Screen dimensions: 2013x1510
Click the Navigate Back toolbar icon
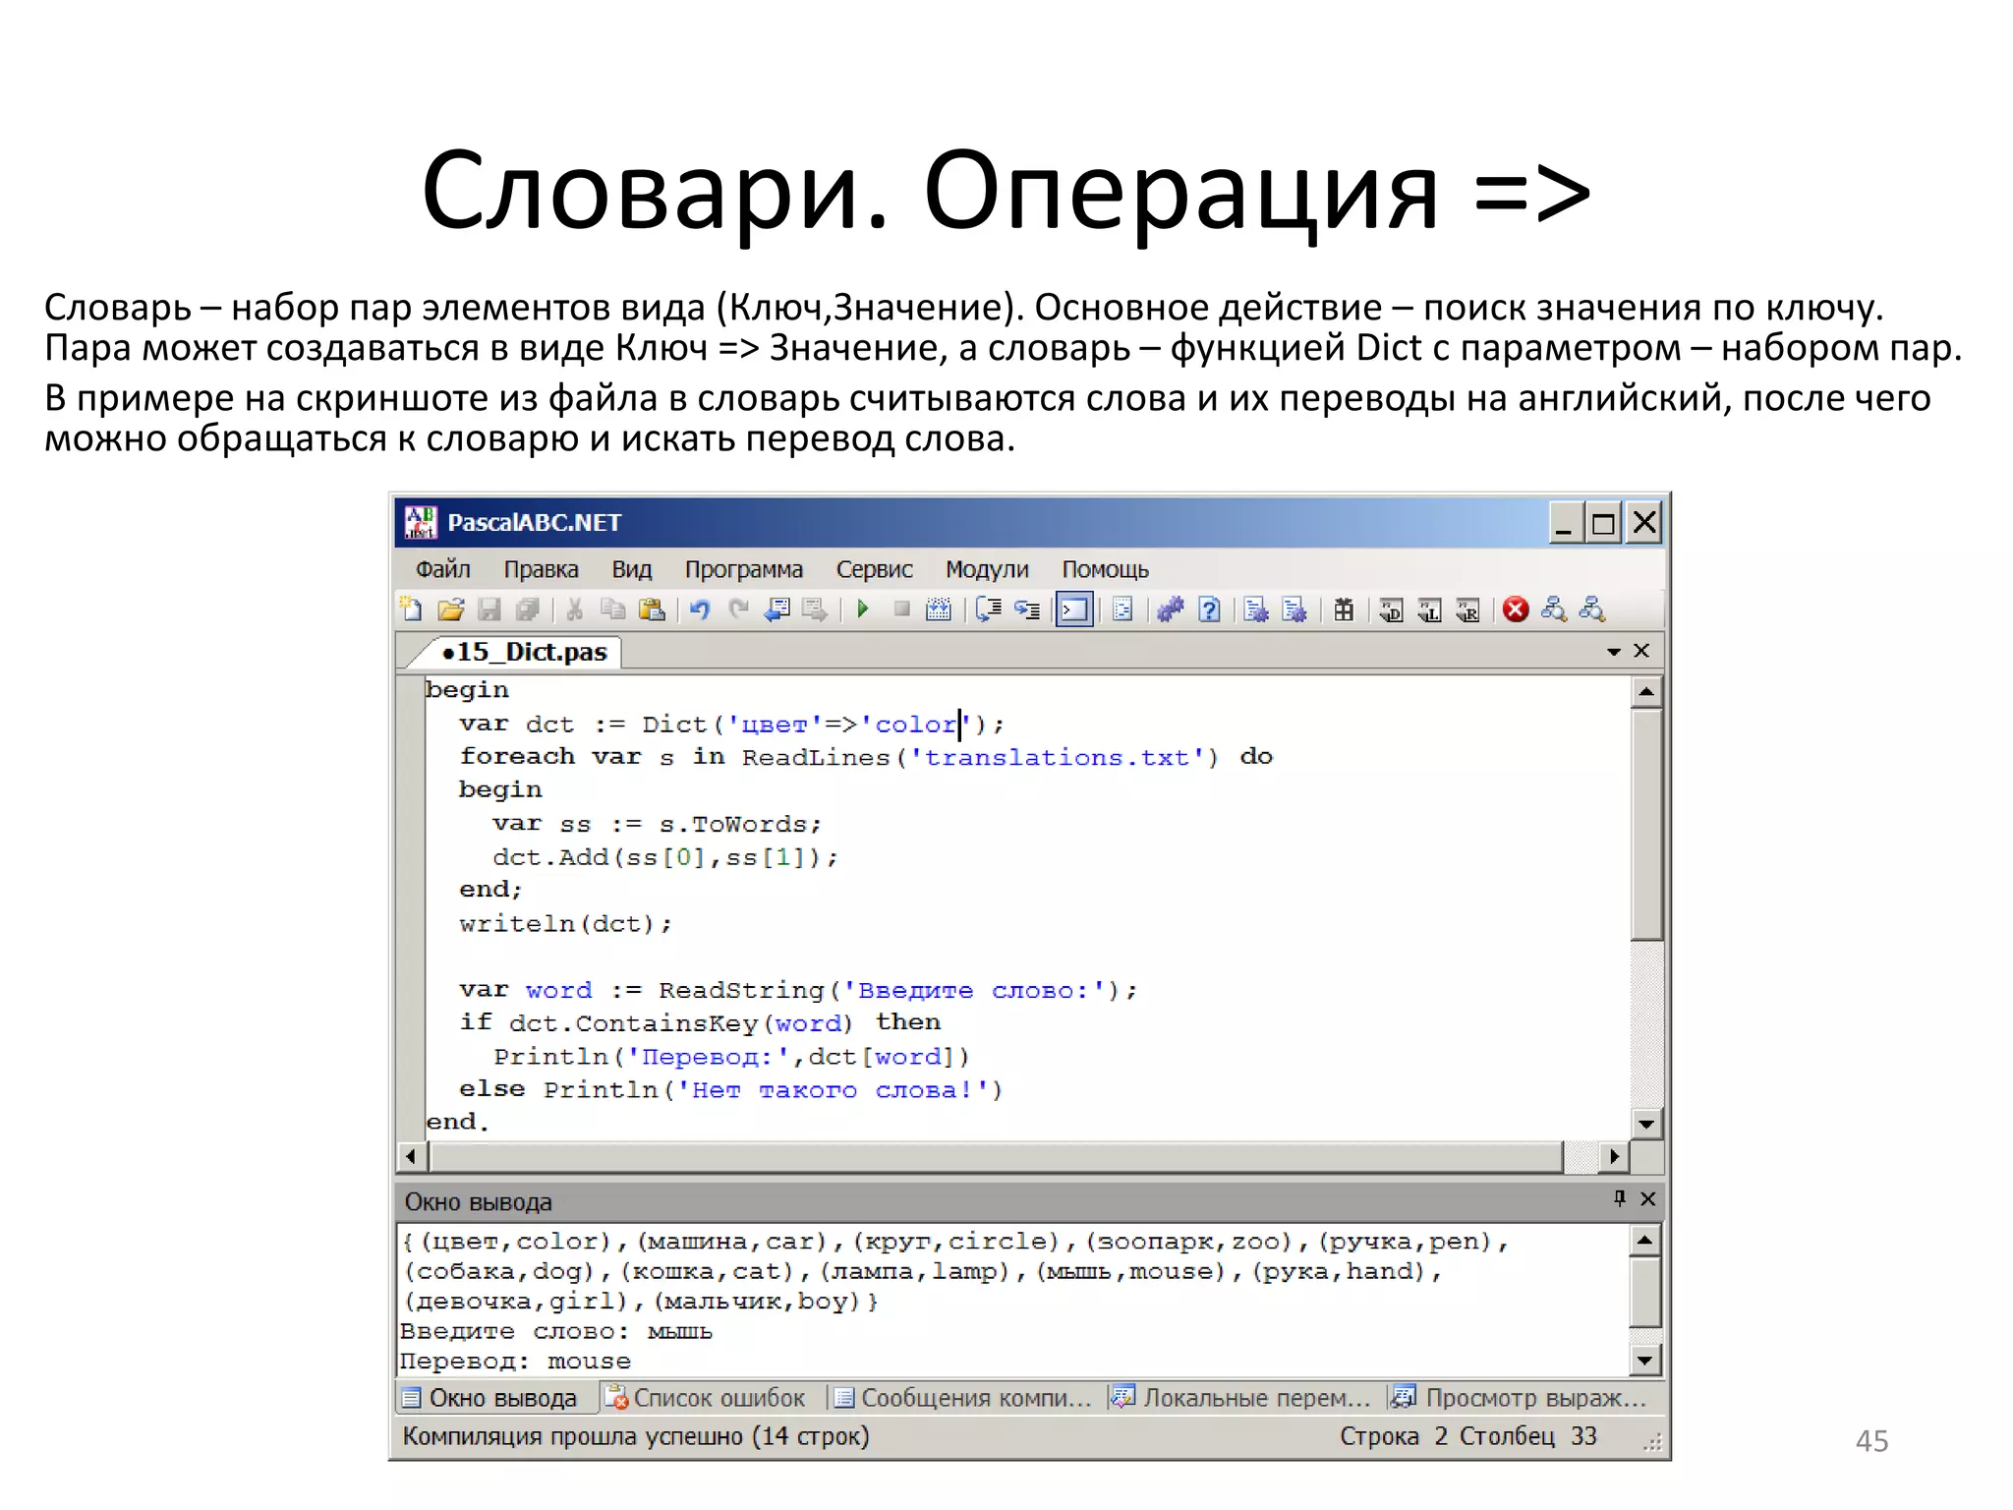(777, 610)
